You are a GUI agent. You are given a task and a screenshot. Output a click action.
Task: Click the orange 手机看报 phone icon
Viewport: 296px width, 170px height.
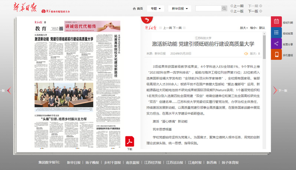click(276, 55)
